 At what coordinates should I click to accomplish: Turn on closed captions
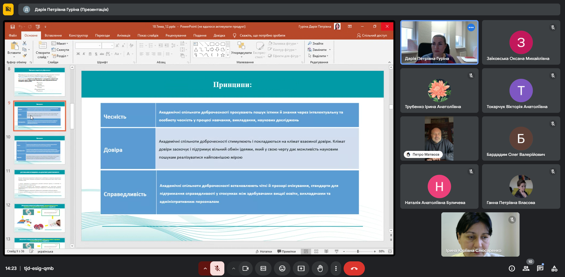click(x=263, y=268)
